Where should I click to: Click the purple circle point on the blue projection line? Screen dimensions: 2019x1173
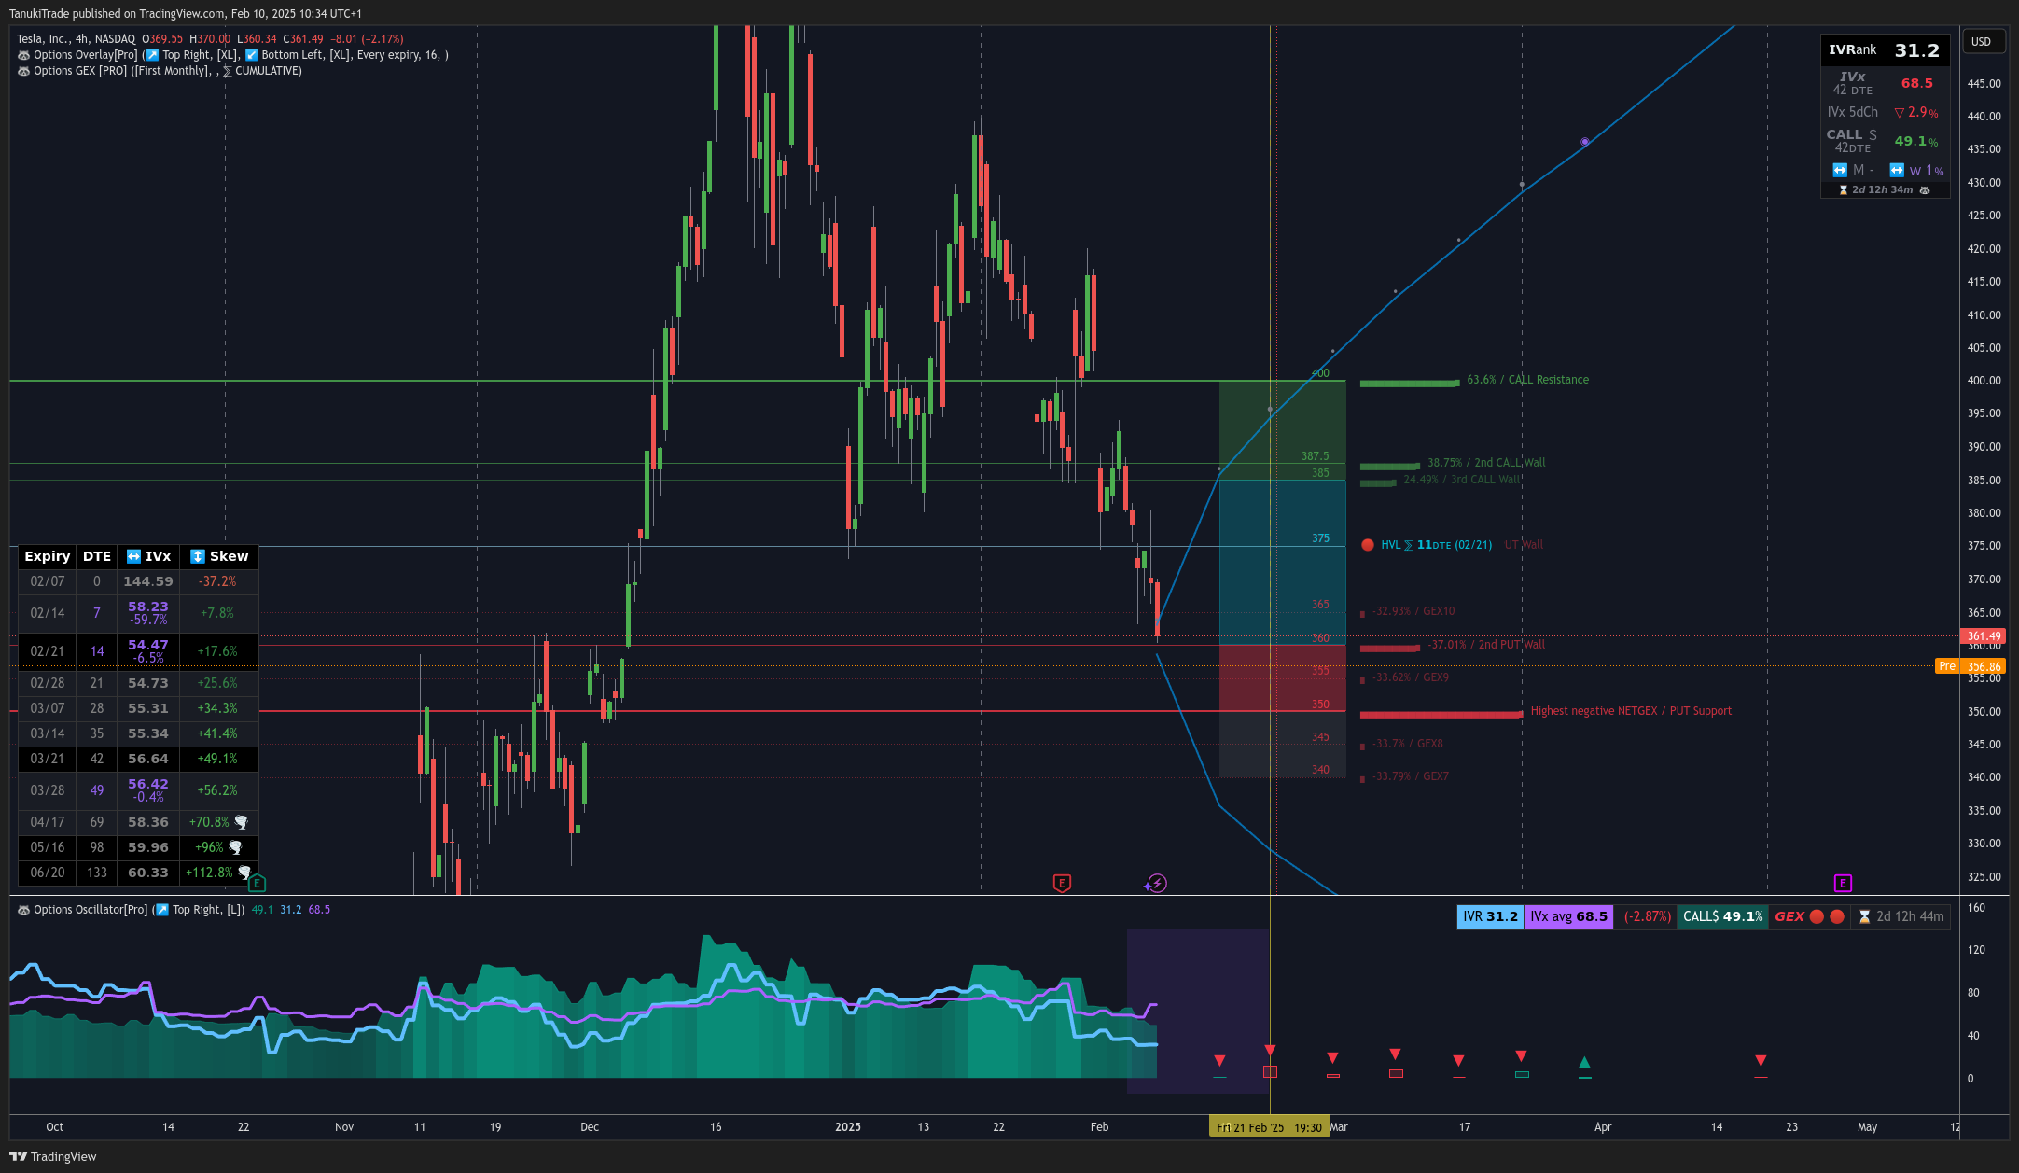point(1585,142)
